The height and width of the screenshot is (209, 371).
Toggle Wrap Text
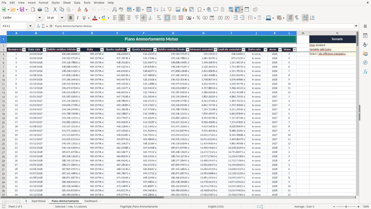pyautogui.click(x=159, y=18)
